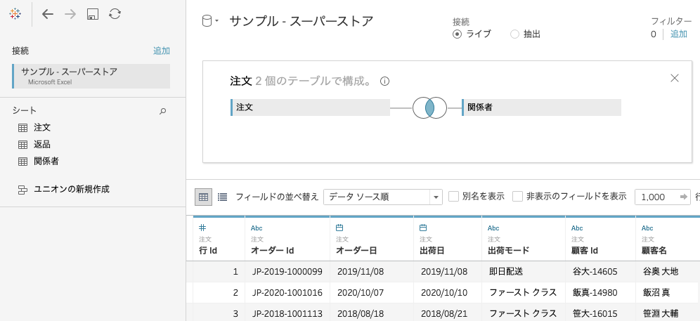Click Abc type icon of 顧客名
Image resolution: width=700 pixels, height=321 pixels.
click(x=647, y=228)
